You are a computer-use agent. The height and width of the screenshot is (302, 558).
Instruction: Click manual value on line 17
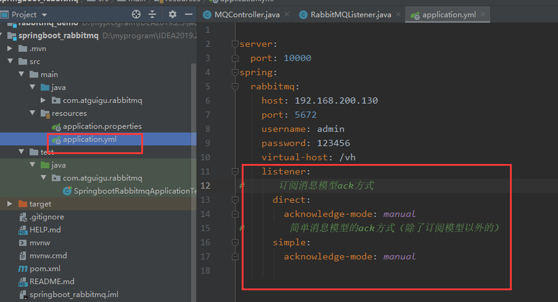tap(400, 256)
